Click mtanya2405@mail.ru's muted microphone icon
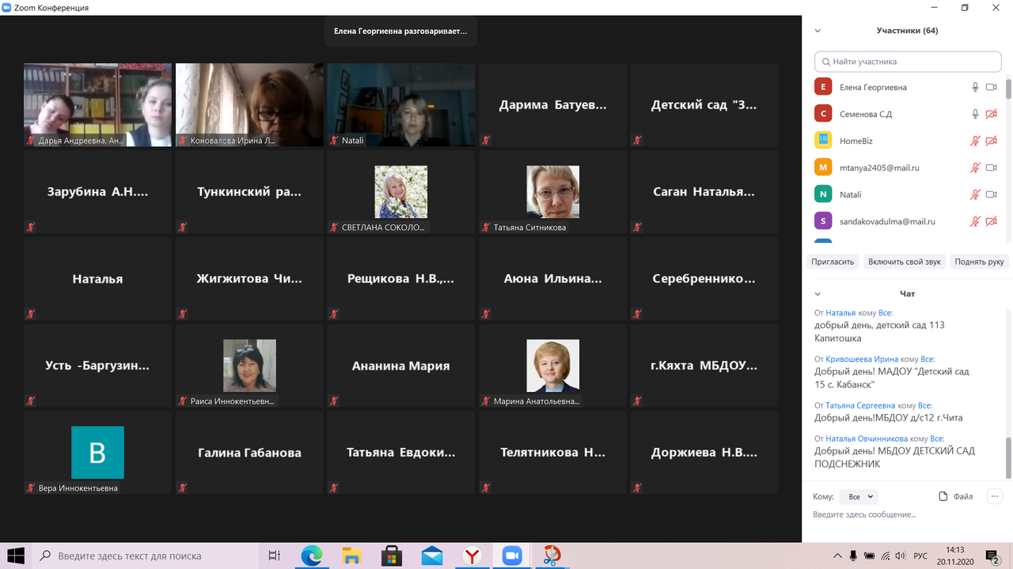The height and width of the screenshot is (569, 1013). (x=975, y=168)
